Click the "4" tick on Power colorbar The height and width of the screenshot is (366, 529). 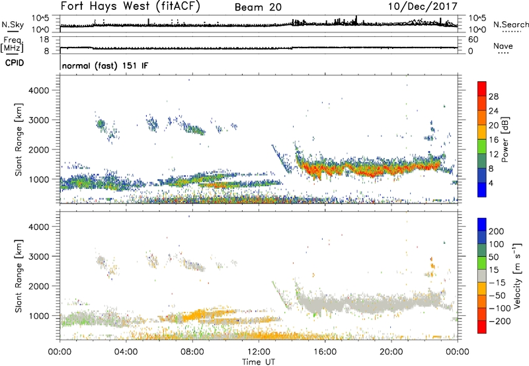491,183
